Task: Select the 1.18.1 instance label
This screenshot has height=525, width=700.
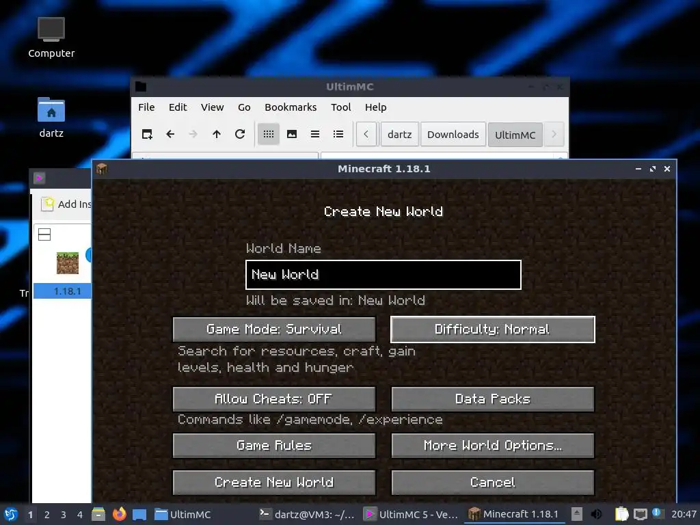Action: (x=68, y=291)
